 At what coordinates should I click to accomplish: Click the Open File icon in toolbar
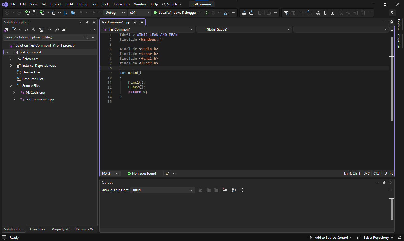point(54,13)
